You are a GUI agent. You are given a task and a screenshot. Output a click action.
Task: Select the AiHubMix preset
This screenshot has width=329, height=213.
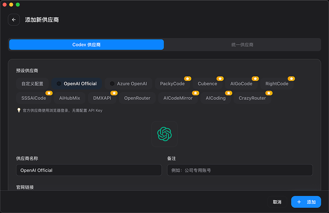click(x=70, y=98)
